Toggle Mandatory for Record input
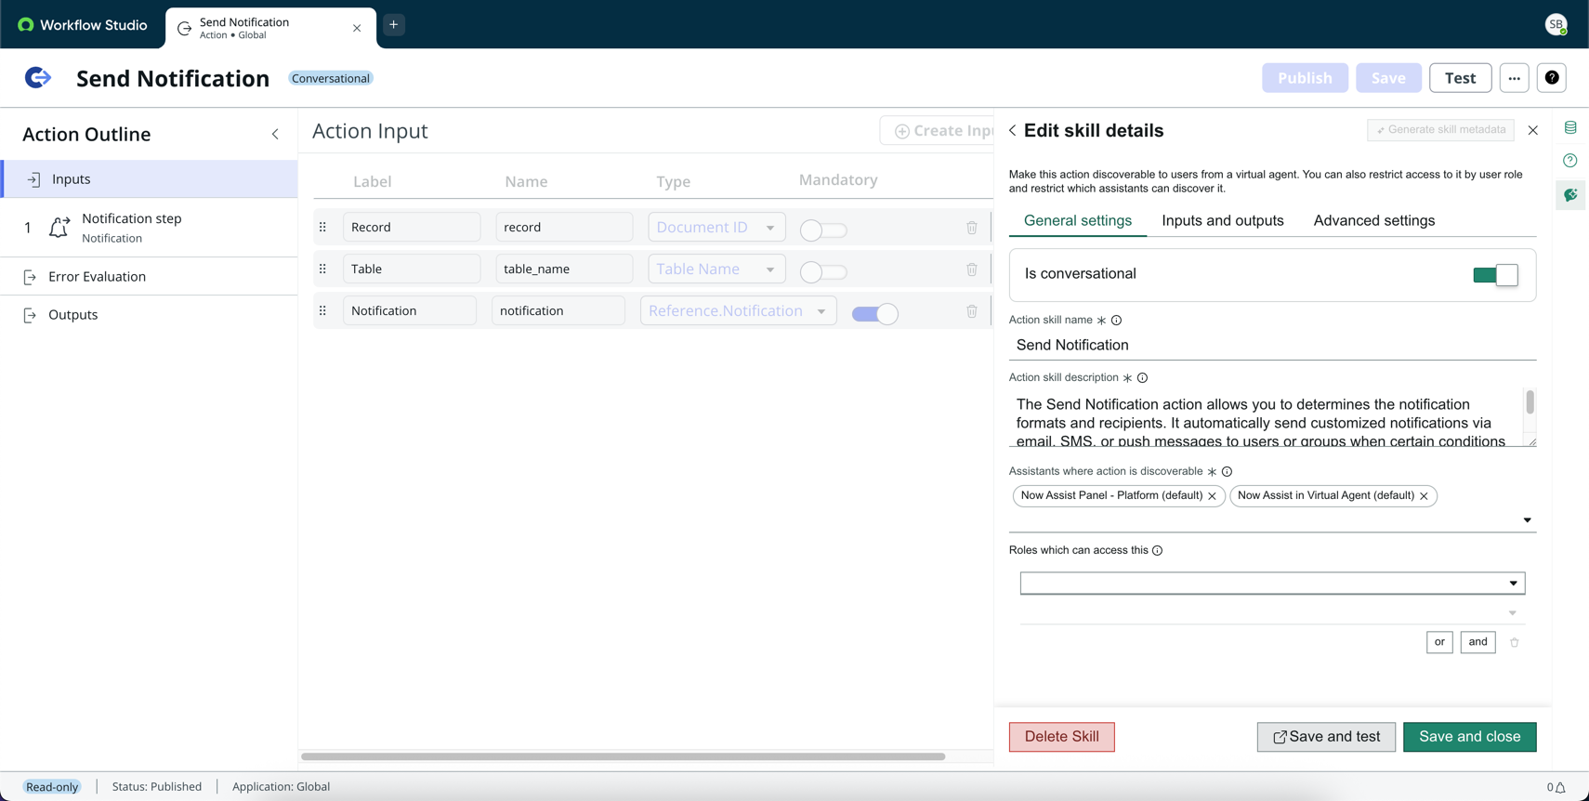This screenshot has height=801, width=1589. pyautogui.click(x=823, y=230)
